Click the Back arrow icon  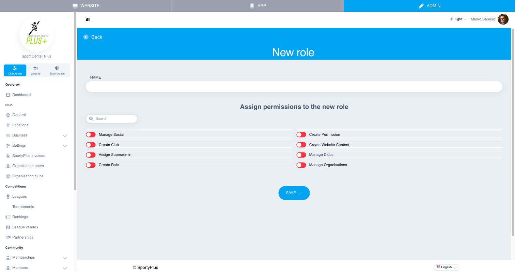pos(86,37)
